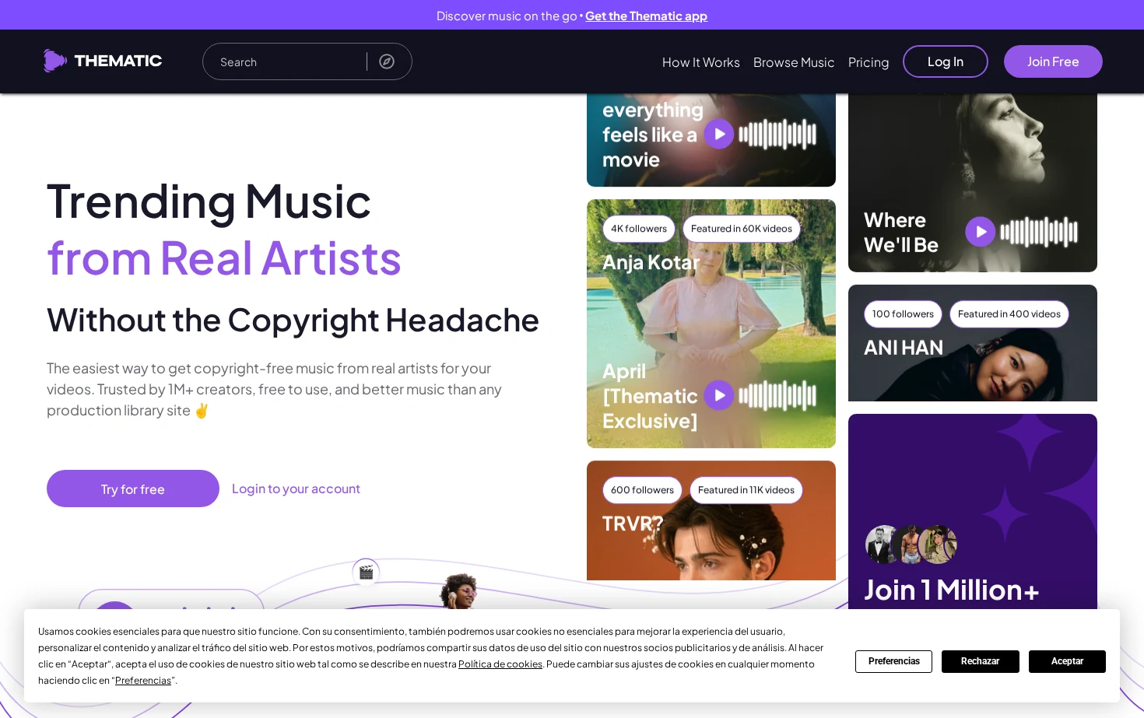Open Anja Kotar artist name

click(651, 263)
